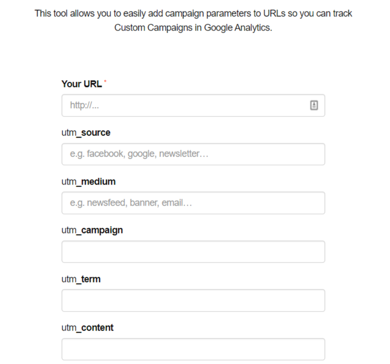Click the 'e.g. newsfeed, banner, email' placeholder
Screen dimensions: 390x364
(131, 203)
